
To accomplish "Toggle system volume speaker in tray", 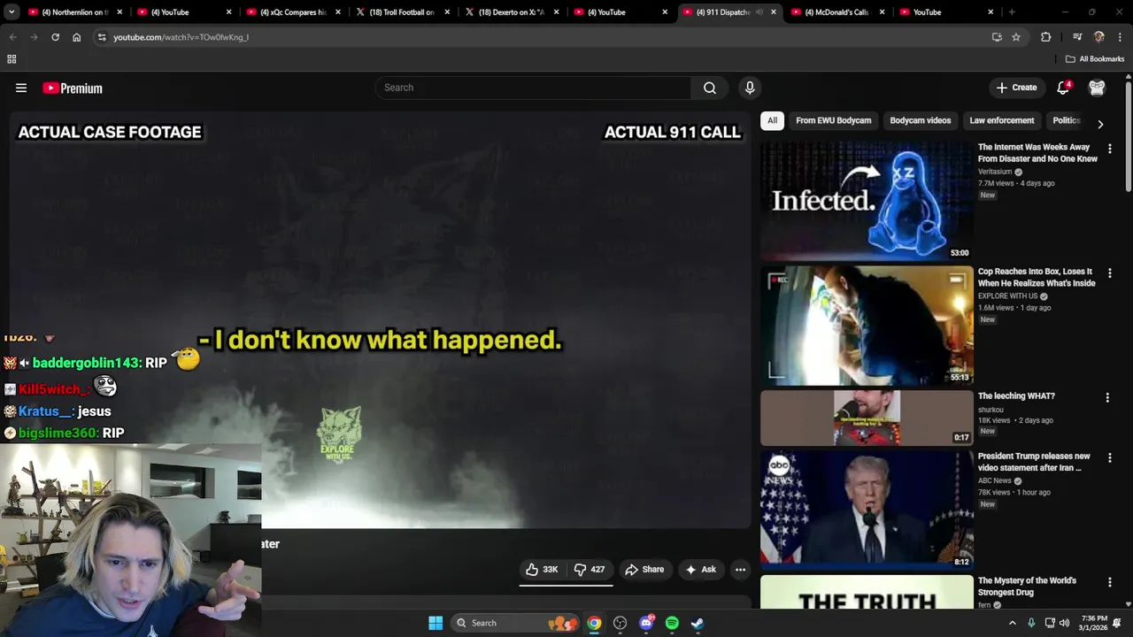I will point(1064,623).
